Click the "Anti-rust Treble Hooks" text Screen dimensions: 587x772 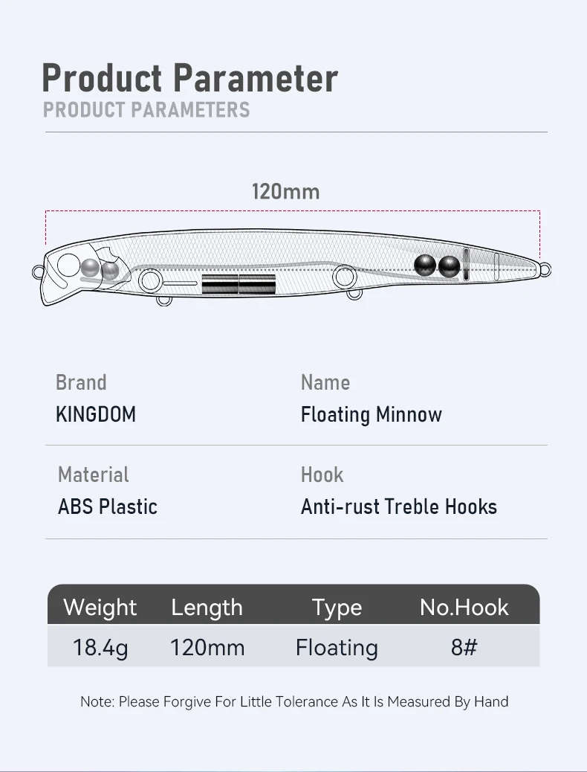pos(399,507)
